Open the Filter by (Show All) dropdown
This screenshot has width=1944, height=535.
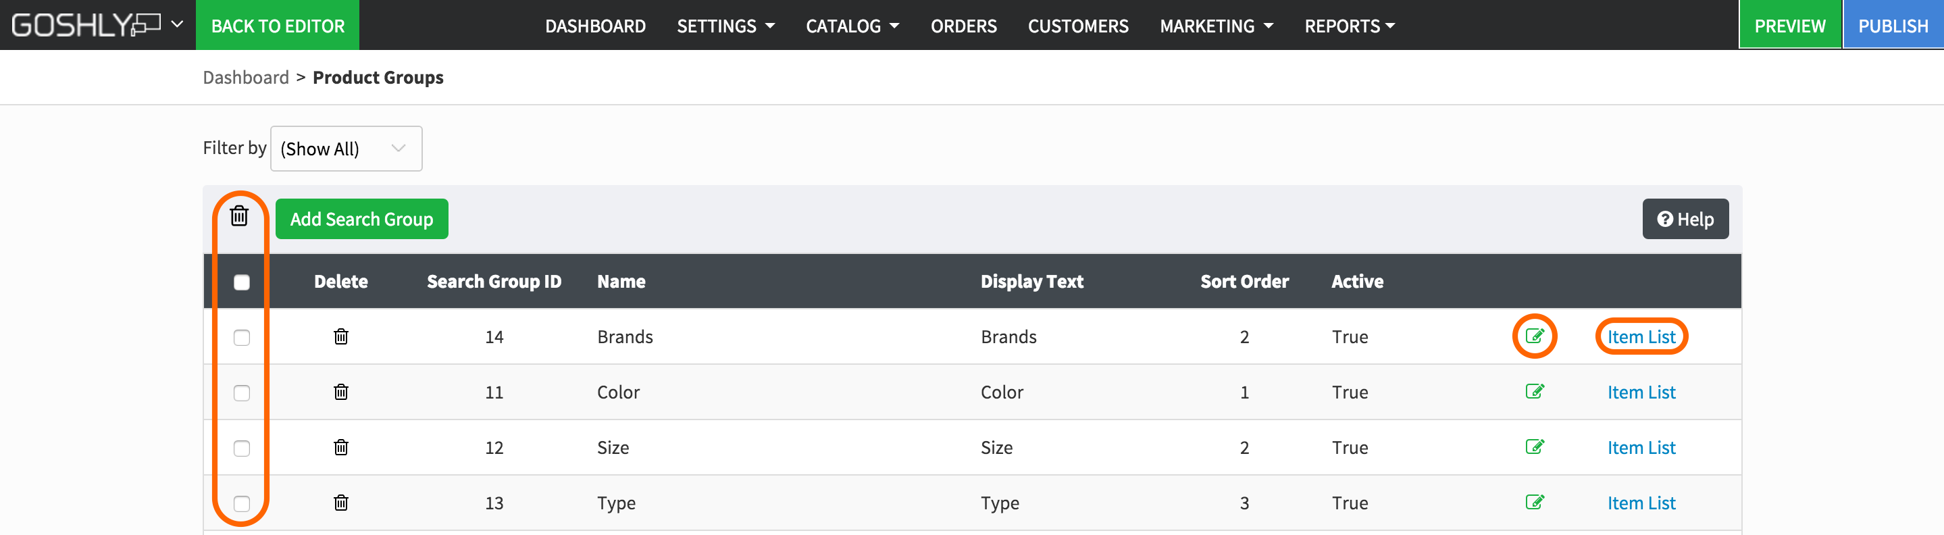(x=346, y=149)
